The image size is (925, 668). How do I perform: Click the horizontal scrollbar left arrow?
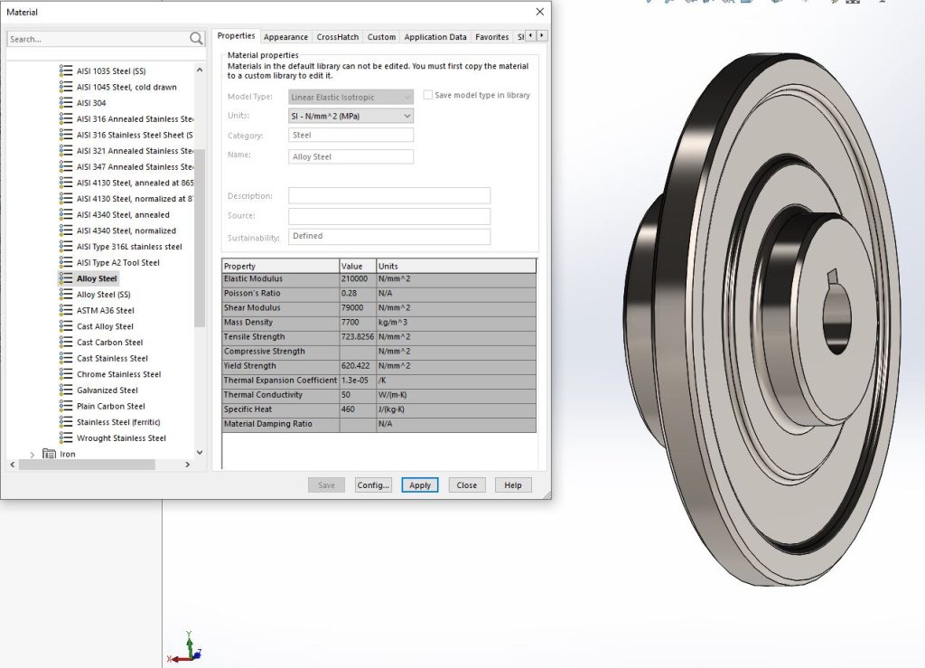coord(13,465)
